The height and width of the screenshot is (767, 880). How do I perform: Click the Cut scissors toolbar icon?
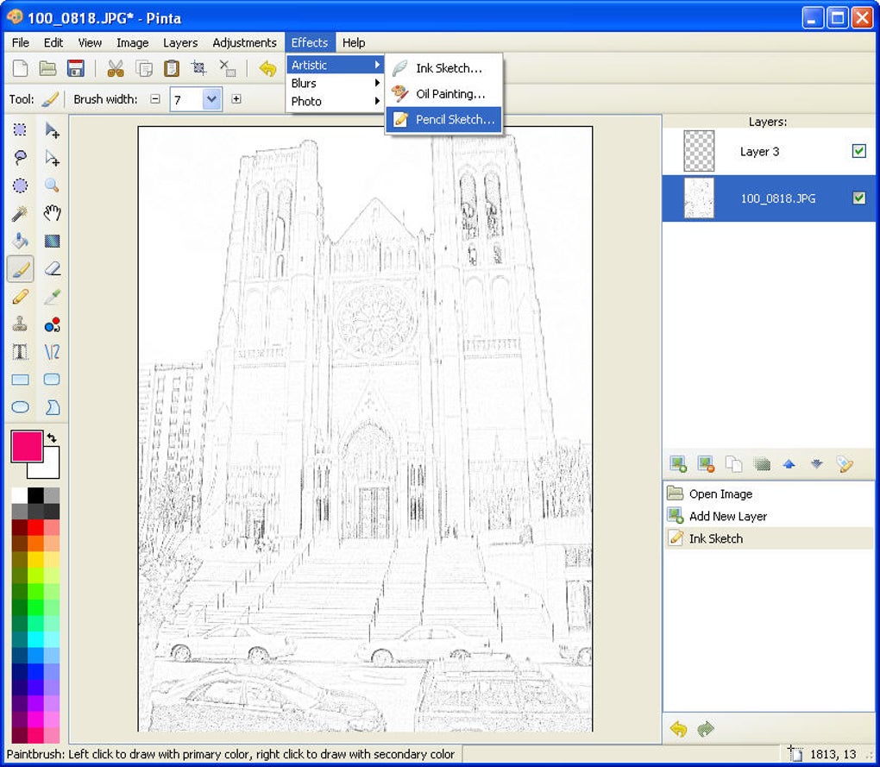(116, 69)
